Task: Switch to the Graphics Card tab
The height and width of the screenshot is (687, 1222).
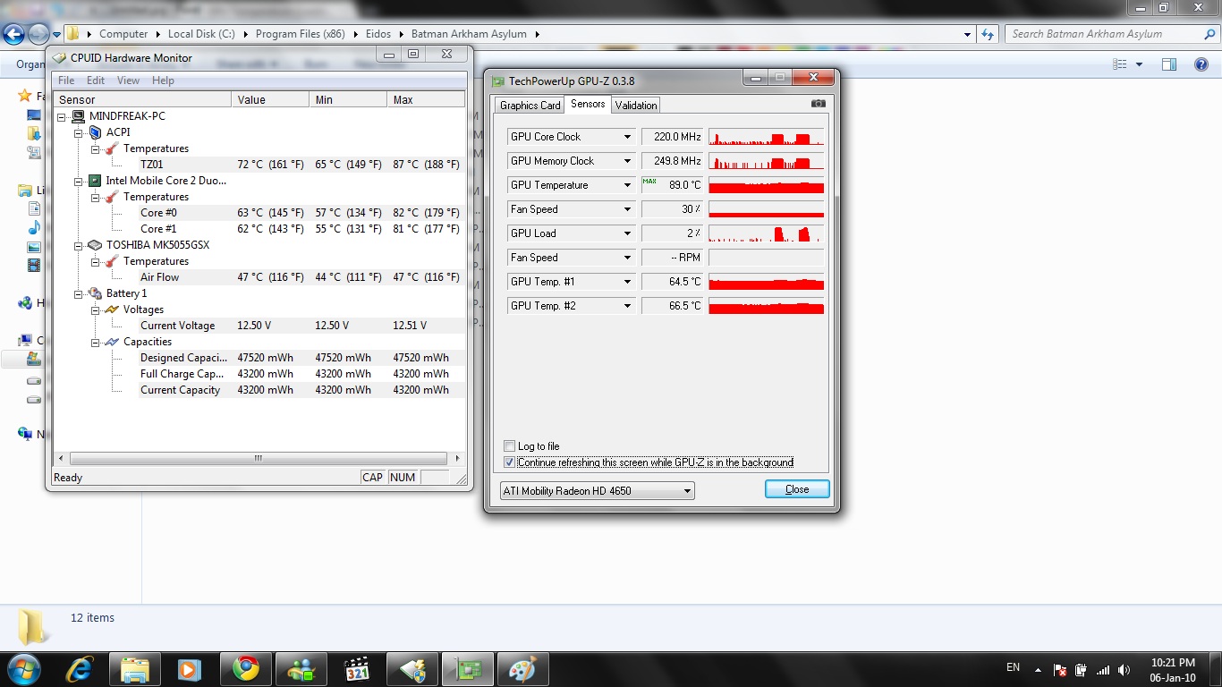Action: pos(530,106)
